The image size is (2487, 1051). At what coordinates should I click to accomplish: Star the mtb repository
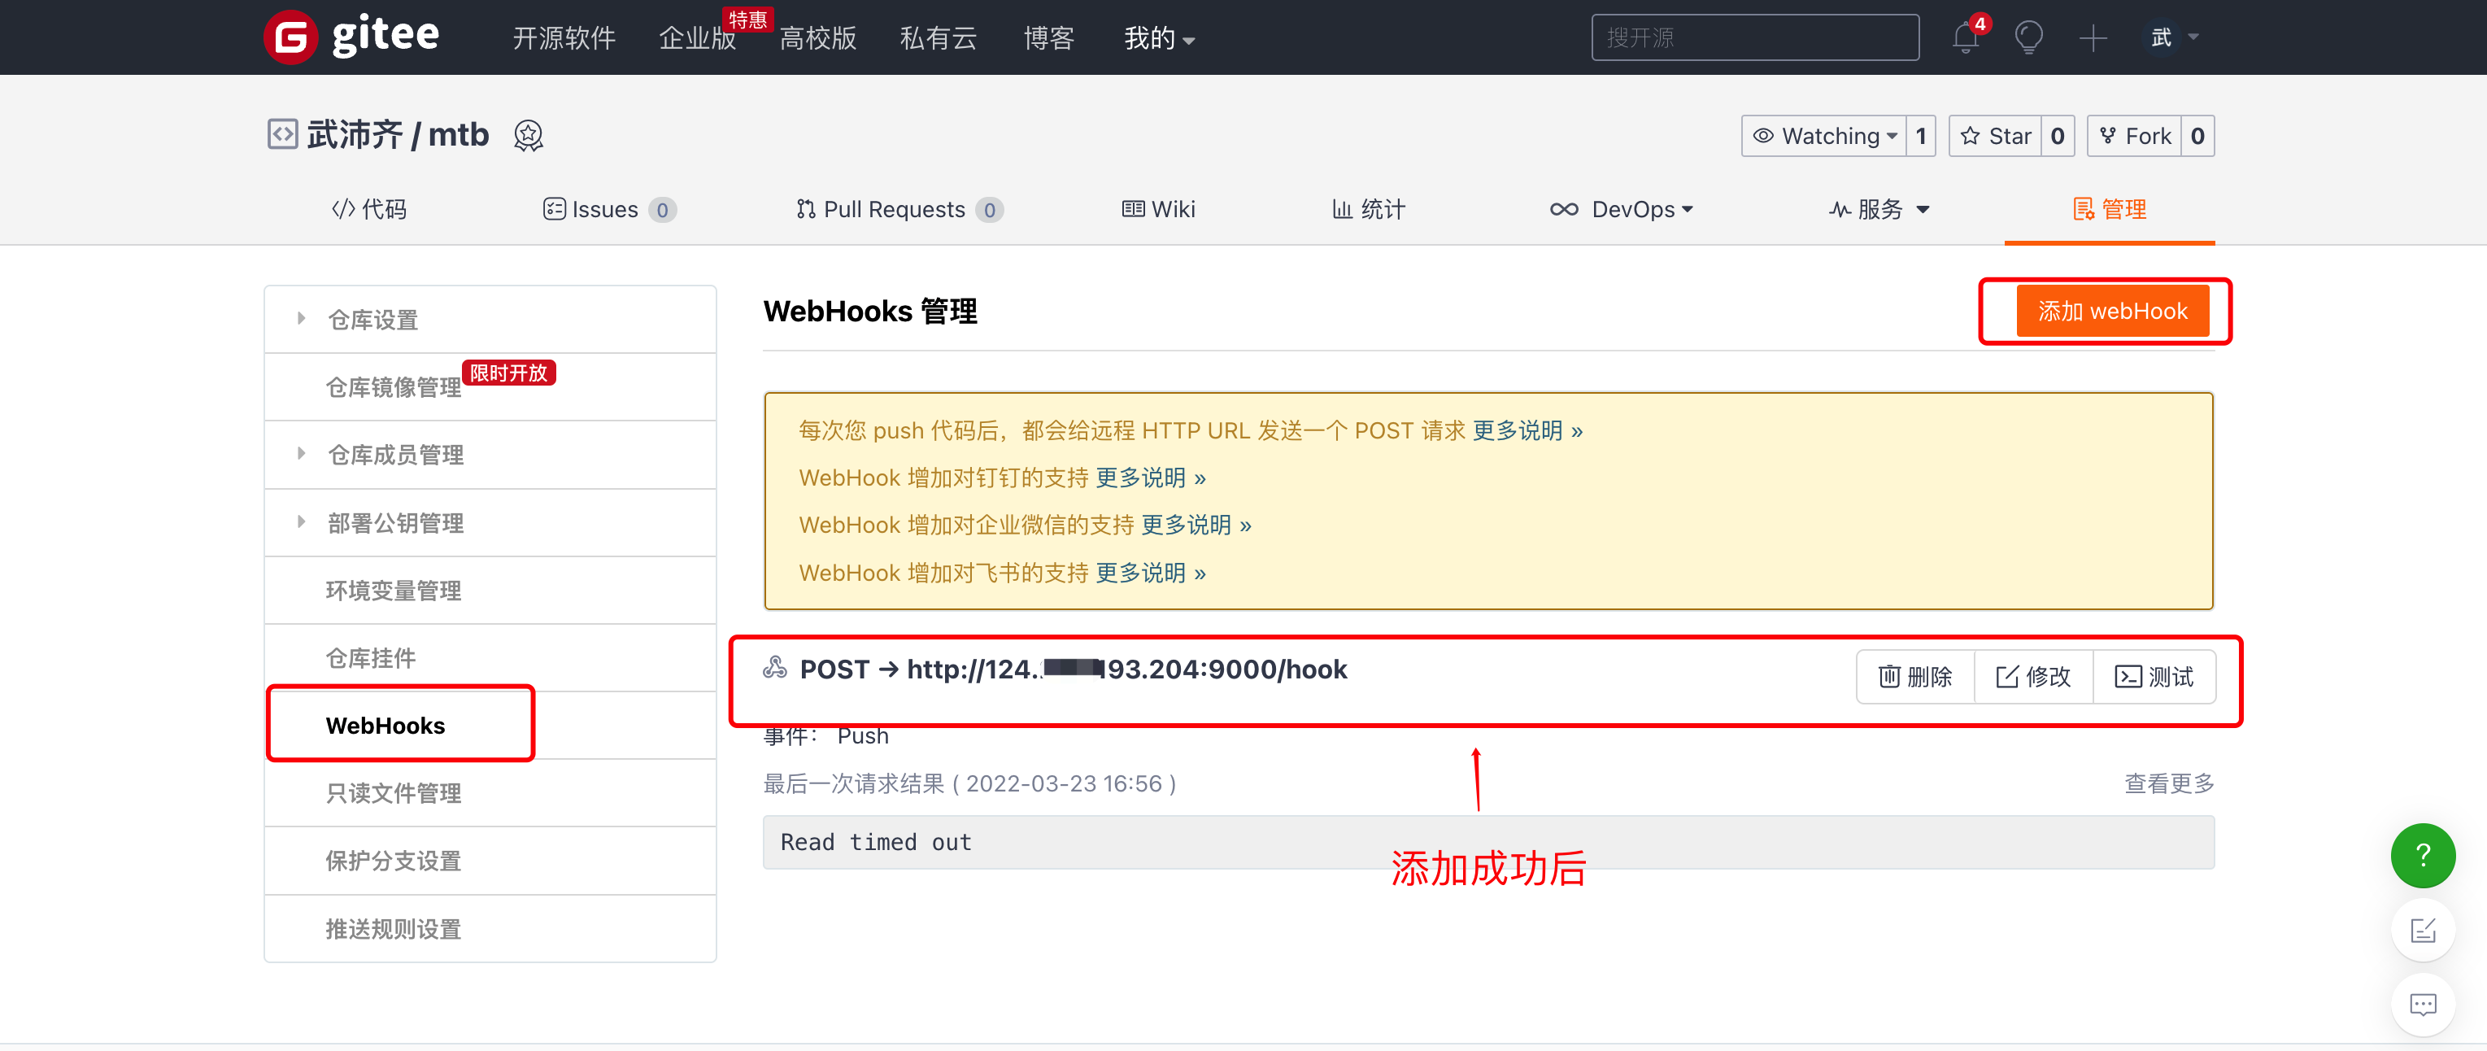click(x=1996, y=136)
